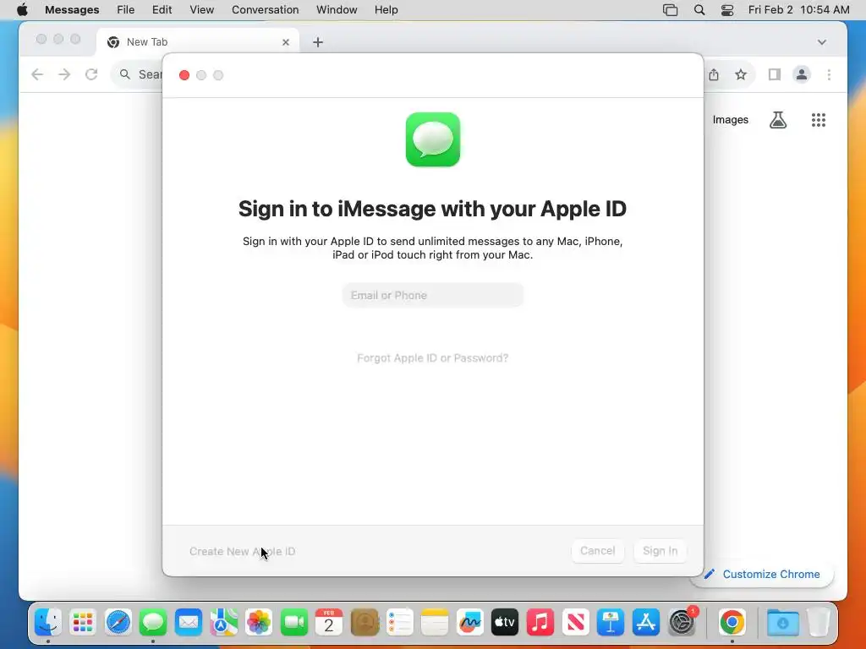Screen dimensions: 866x649
Task: Click the Sign In button
Action: (x=660, y=551)
